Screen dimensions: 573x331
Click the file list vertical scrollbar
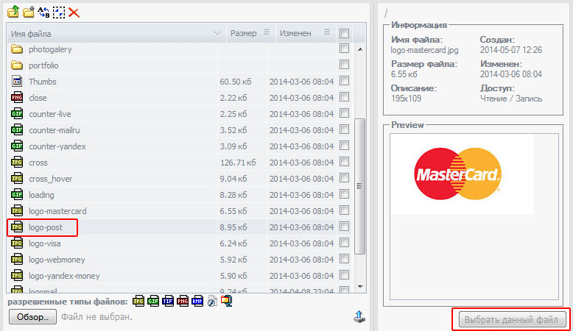(x=360, y=184)
